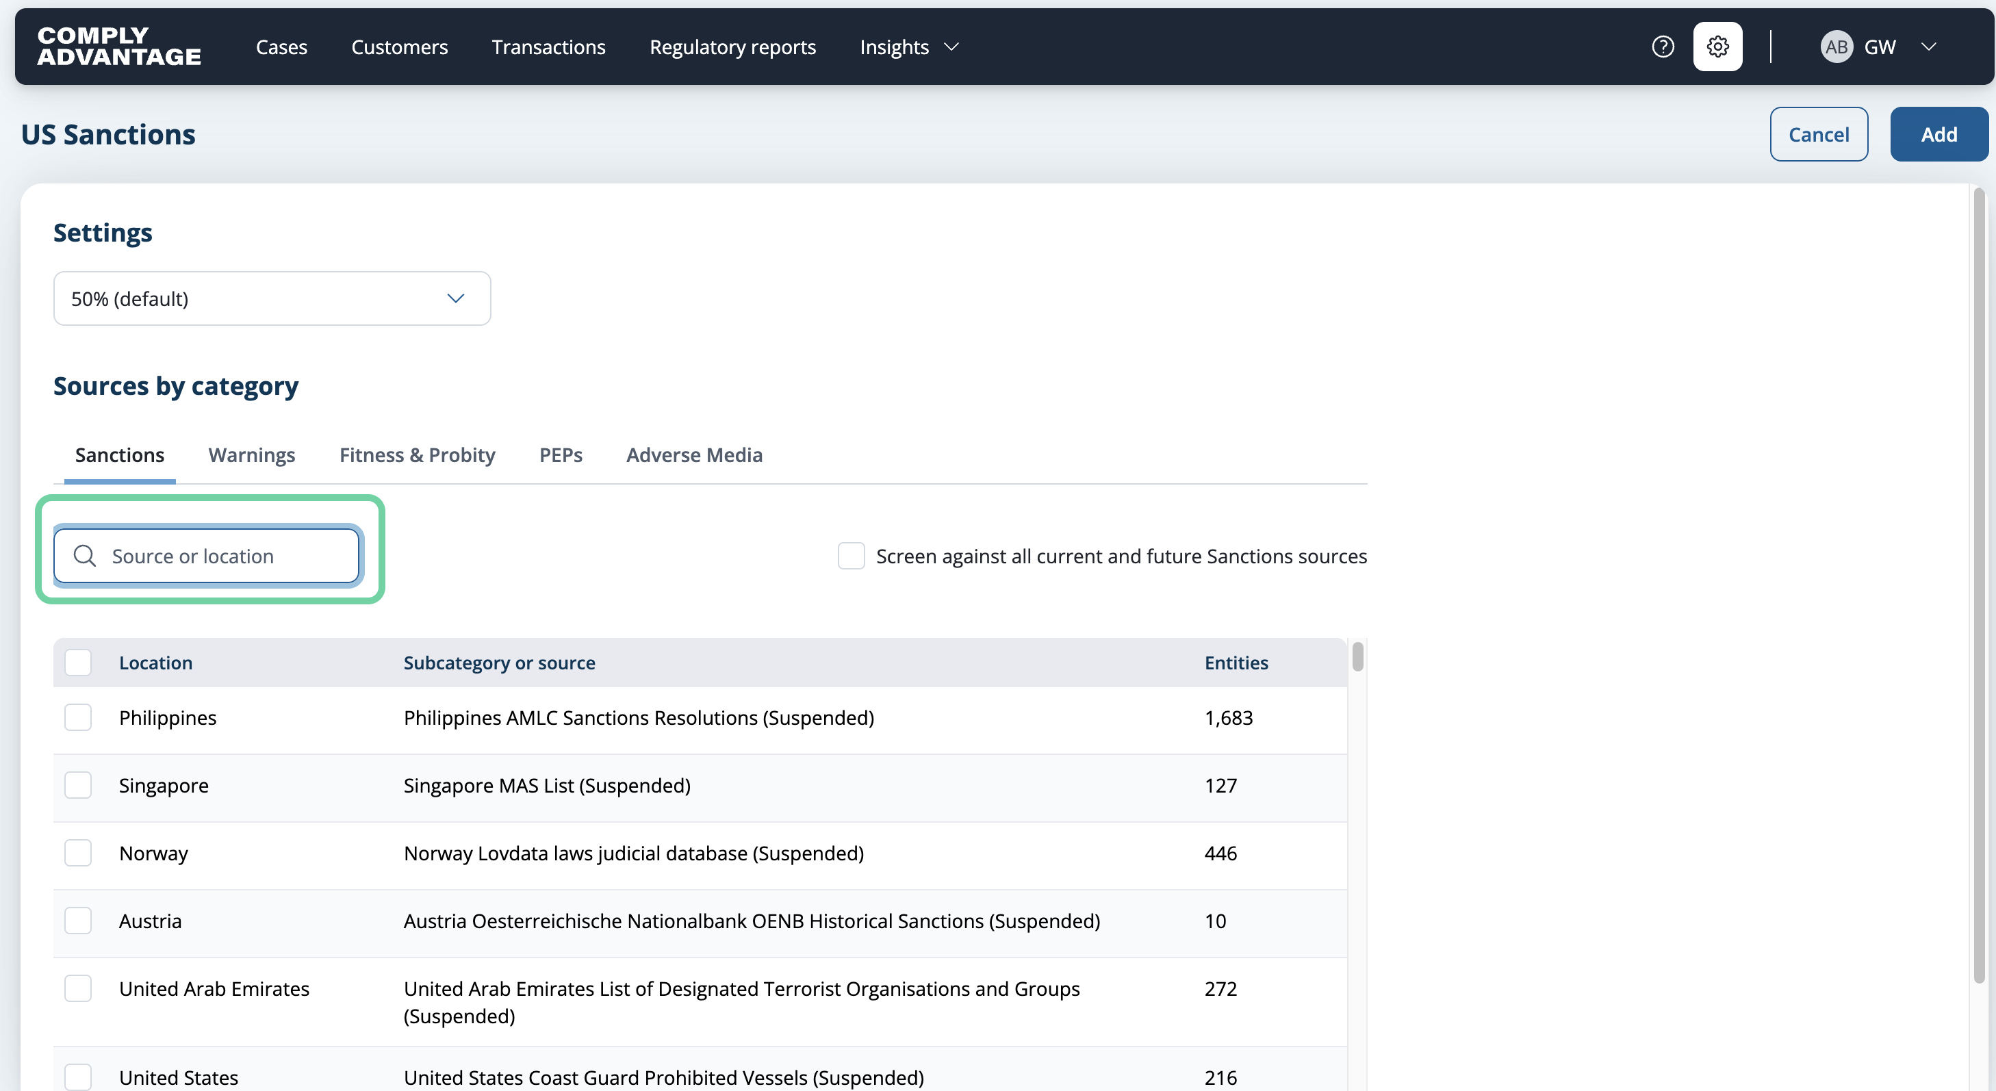Click the 446 entities value
The image size is (1996, 1091).
[1221, 854]
